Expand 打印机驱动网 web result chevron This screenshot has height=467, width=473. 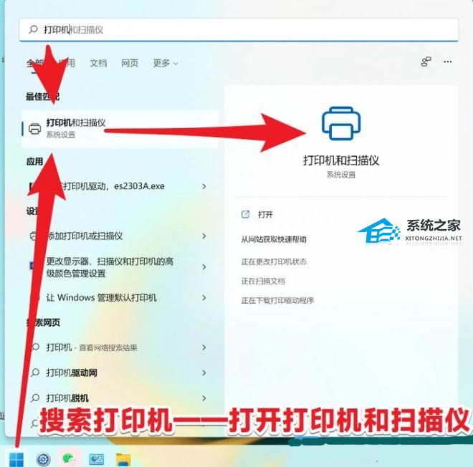coord(204,373)
